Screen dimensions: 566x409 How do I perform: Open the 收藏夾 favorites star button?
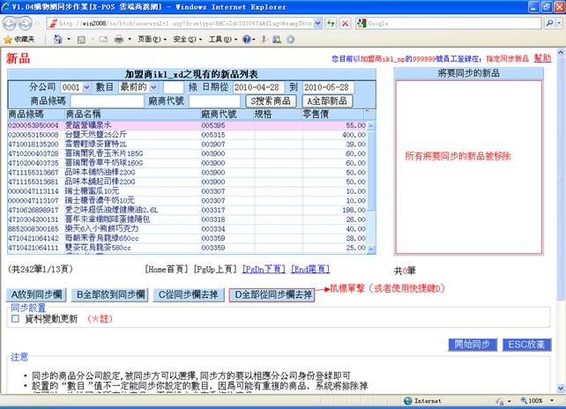pyautogui.click(x=19, y=40)
